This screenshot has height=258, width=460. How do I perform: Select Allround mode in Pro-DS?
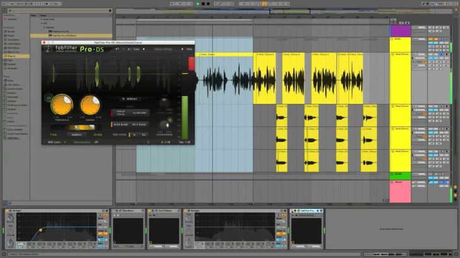(x=139, y=113)
